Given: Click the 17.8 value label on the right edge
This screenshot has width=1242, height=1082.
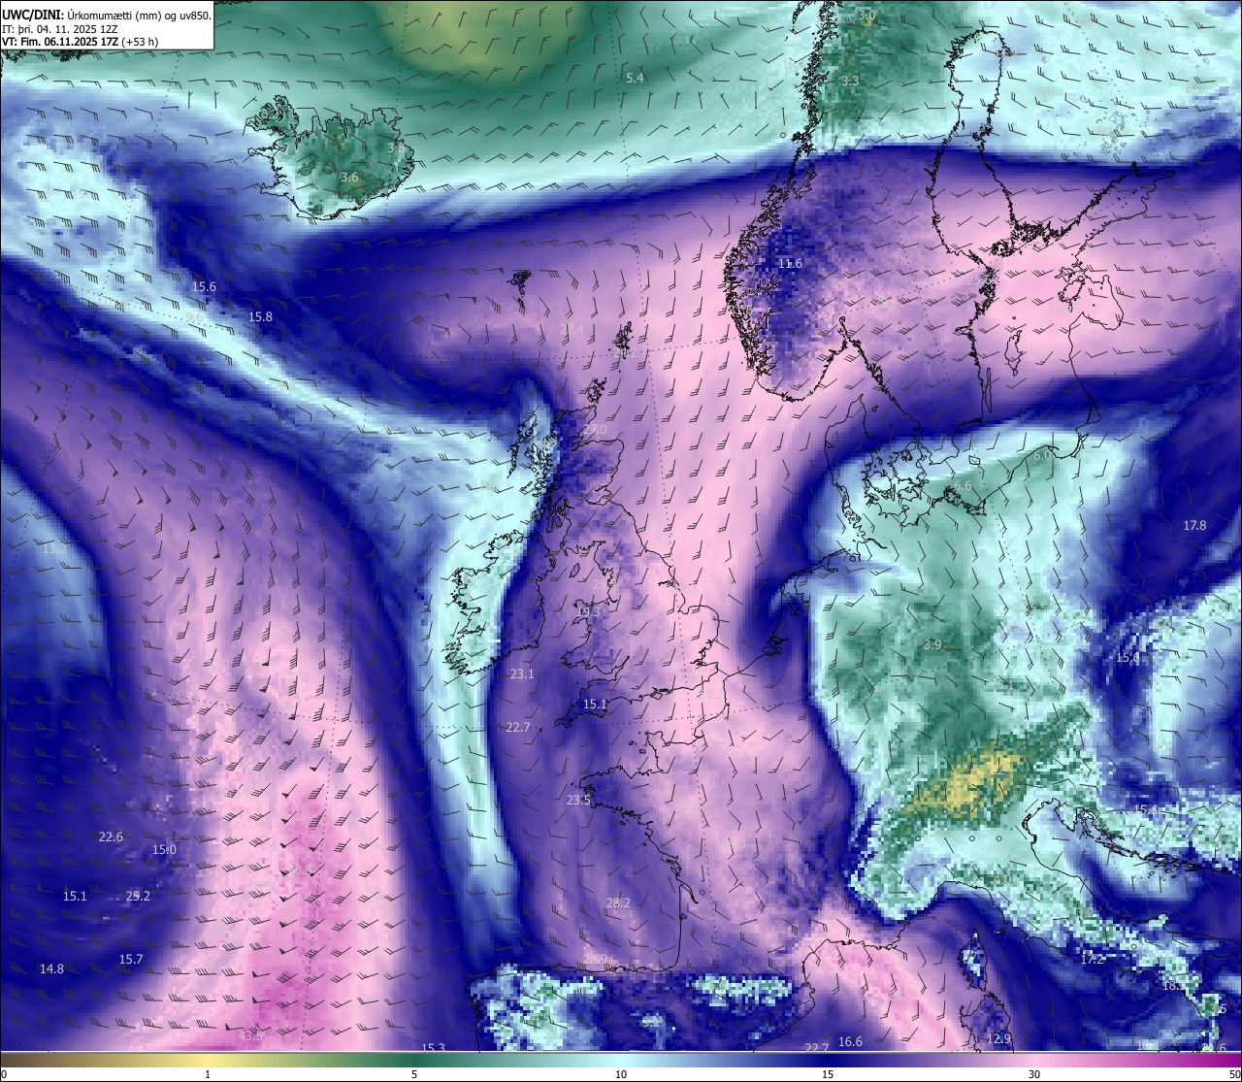Looking at the screenshot, I should 1194,525.
